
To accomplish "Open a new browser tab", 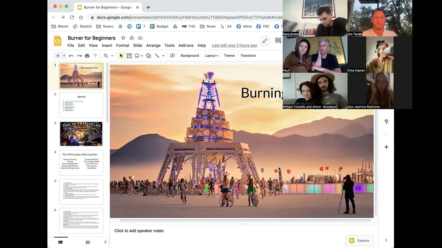I will pyautogui.click(x=148, y=7).
